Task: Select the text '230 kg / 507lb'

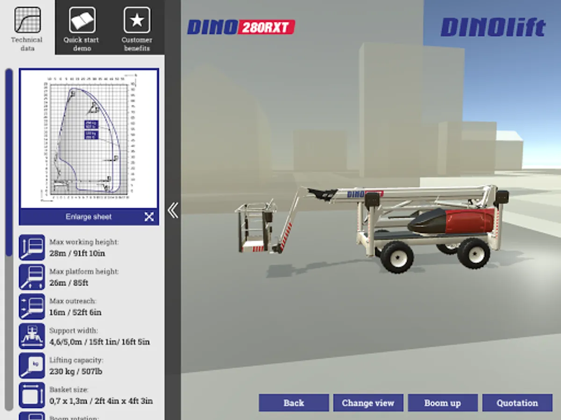Action: pyautogui.click(x=76, y=371)
